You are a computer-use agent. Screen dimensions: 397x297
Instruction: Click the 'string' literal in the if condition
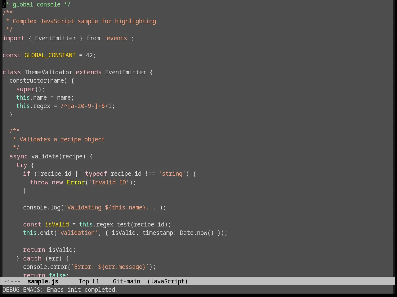point(172,174)
